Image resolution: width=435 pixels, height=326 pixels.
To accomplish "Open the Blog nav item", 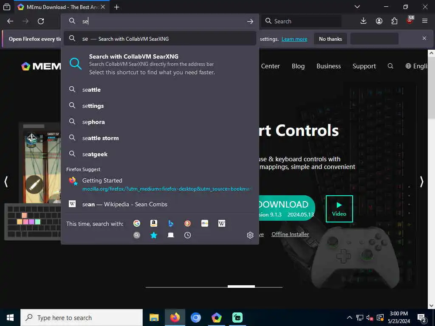I will tap(298, 66).
